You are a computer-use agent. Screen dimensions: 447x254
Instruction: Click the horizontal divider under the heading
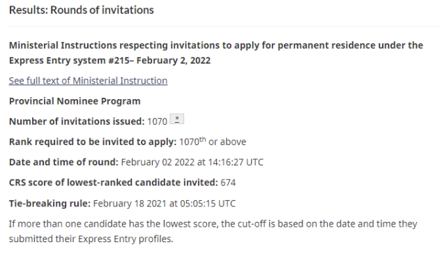click(x=225, y=27)
